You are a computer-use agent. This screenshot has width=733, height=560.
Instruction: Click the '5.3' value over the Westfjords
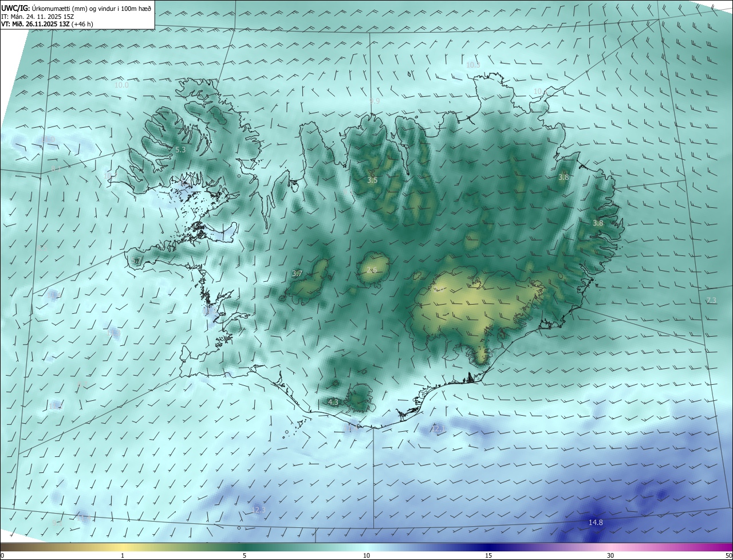coord(180,150)
